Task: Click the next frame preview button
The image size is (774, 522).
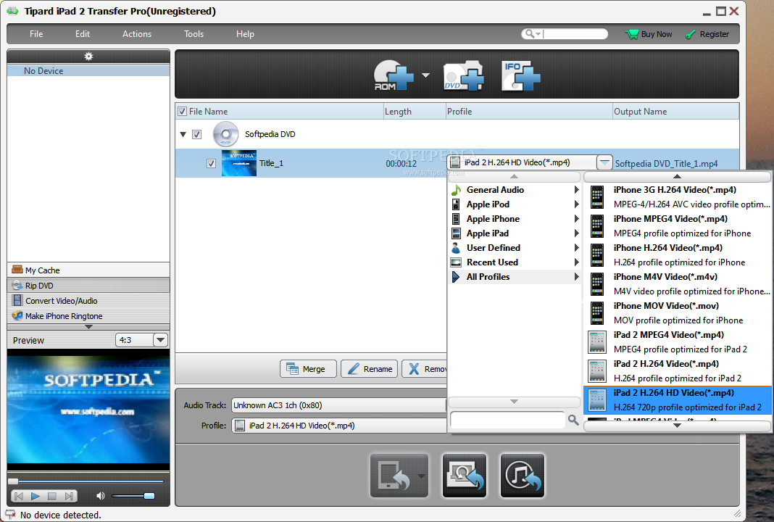Action: click(x=69, y=496)
